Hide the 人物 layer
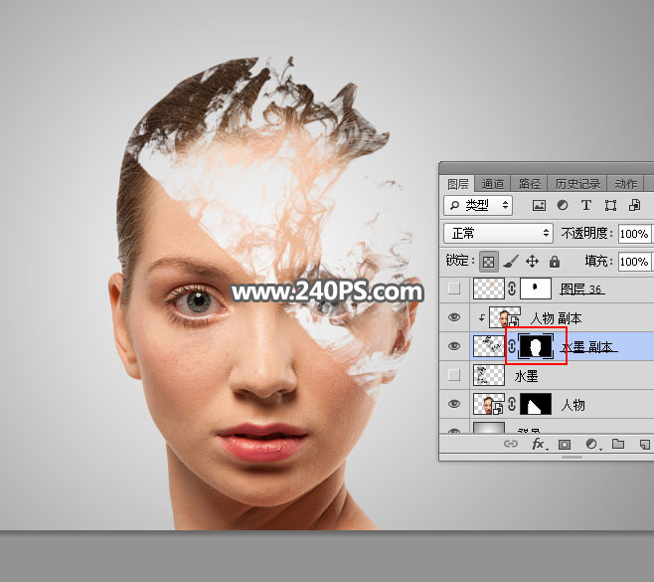654x582 pixels. 454,404
